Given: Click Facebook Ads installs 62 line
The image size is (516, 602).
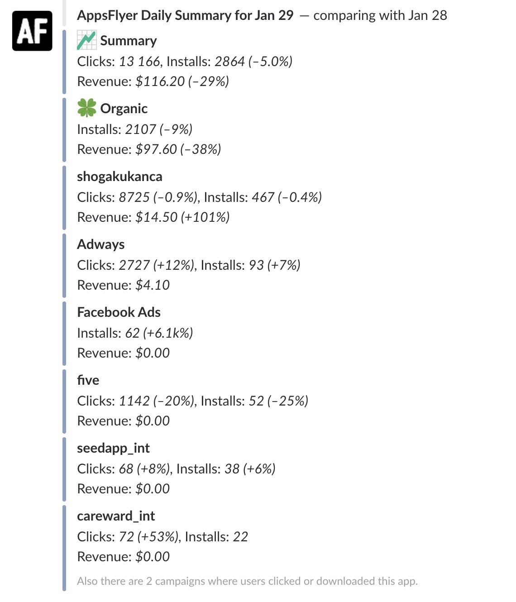Looking at the screenshot, I should 135,333.
